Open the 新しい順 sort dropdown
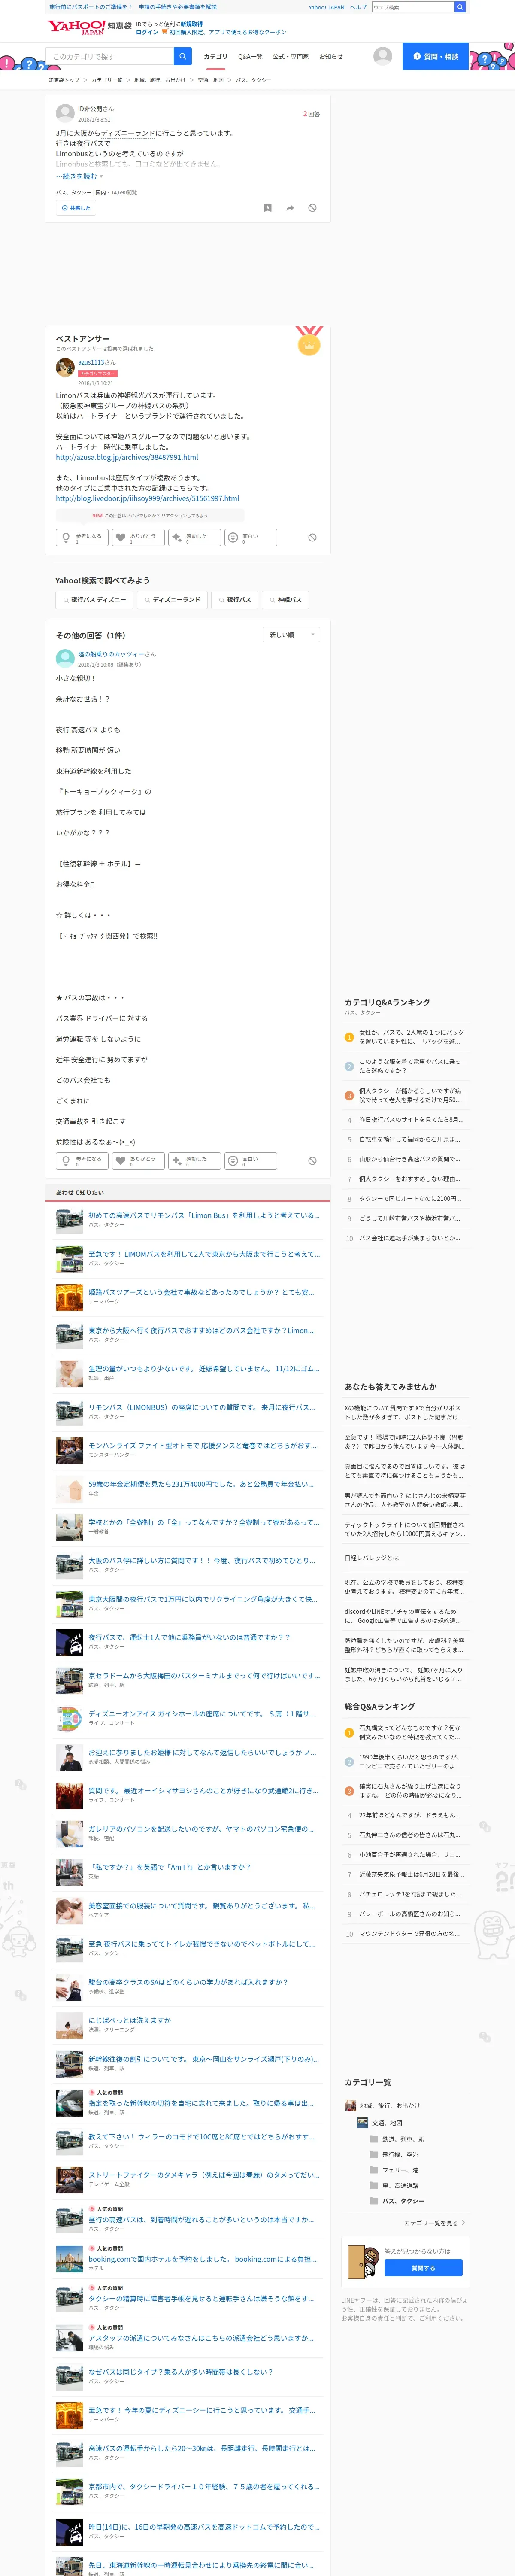Viewport: 515px width, 2576px height. pos(291,635)
